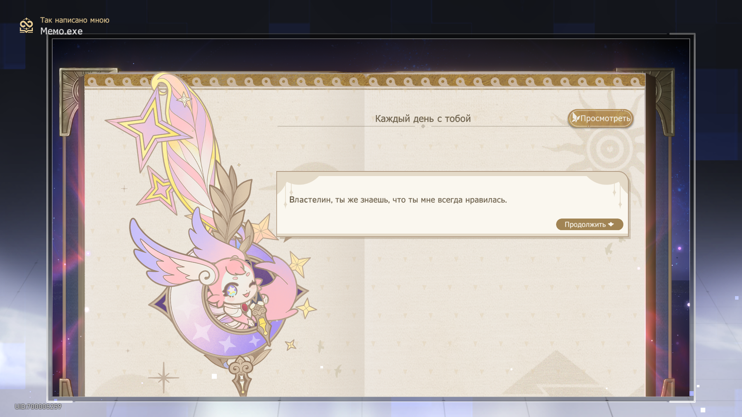Click the dialogue text about Властелин
This screenshot has height=417, width=742.
(x=398, y=200)
